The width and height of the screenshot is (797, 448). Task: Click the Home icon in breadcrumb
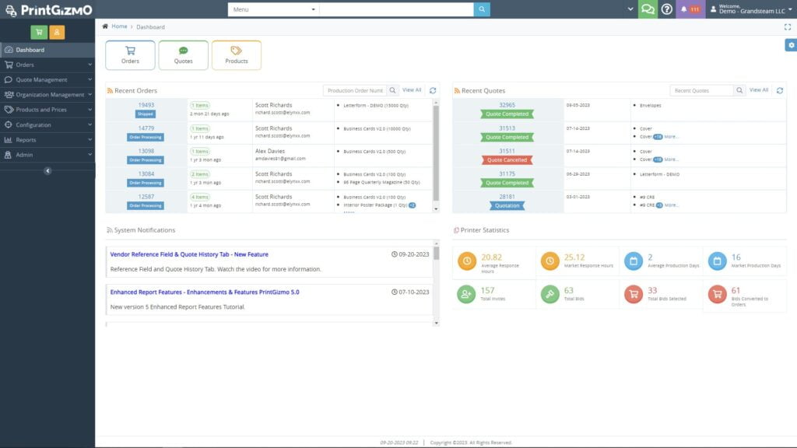(x=105, y=26)
